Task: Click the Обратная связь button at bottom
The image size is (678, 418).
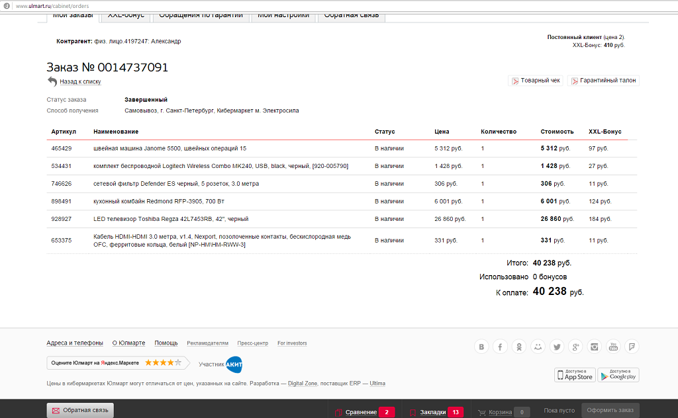Action: point(80,411)
